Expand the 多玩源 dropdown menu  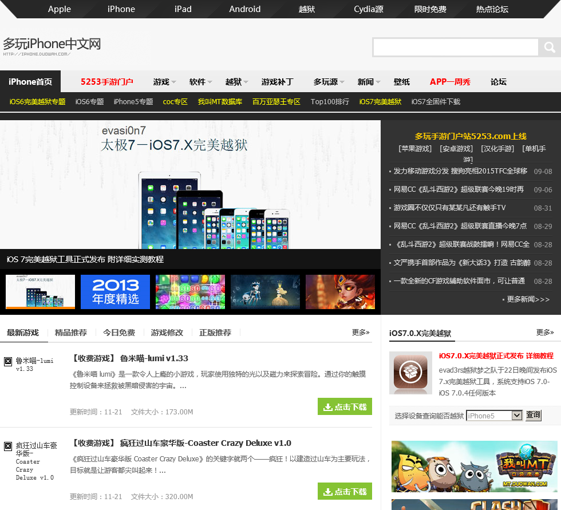pyautogui.click(x=329, y=82)
